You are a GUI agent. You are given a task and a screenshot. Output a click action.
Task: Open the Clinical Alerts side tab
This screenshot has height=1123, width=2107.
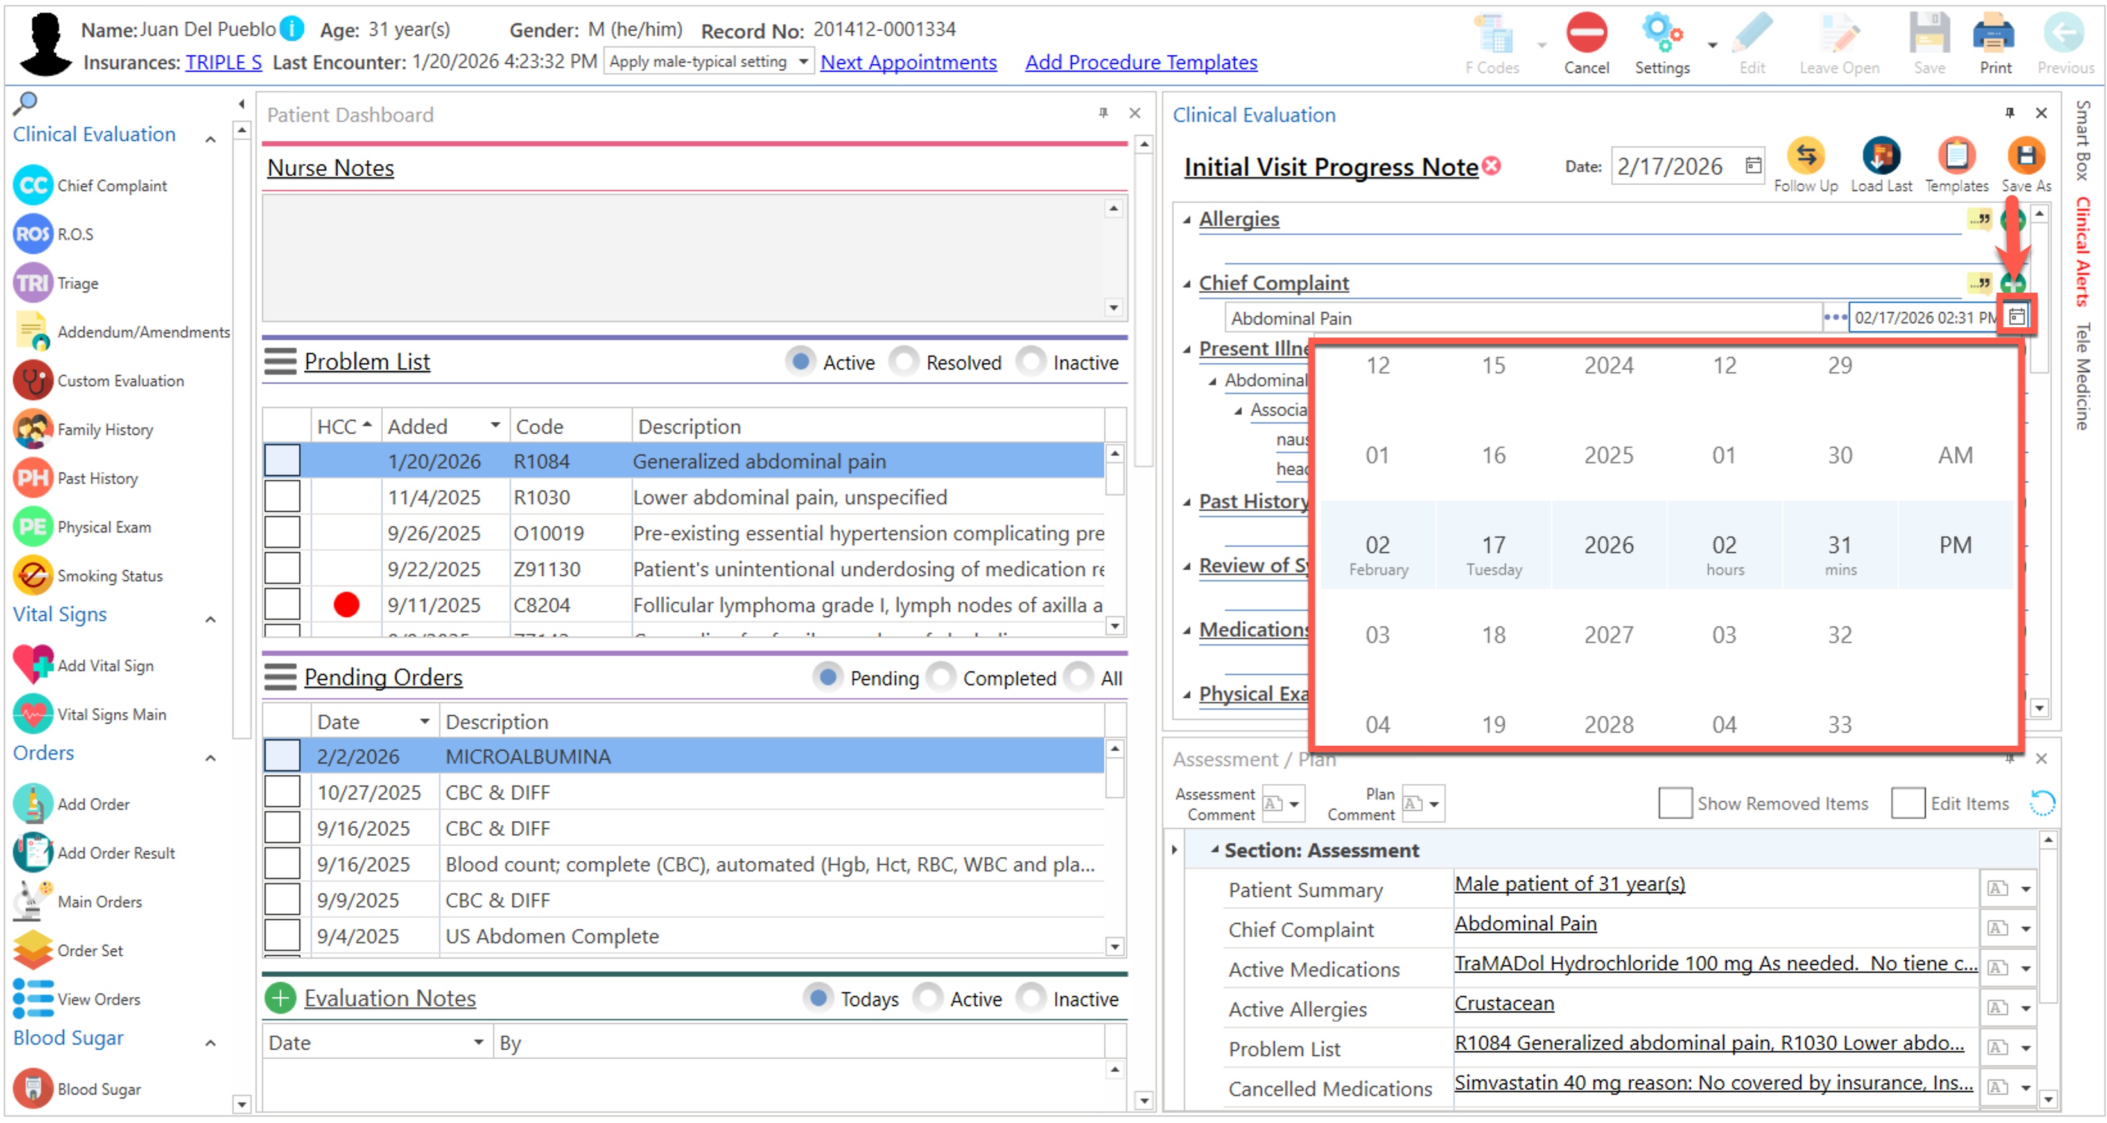2083,253
